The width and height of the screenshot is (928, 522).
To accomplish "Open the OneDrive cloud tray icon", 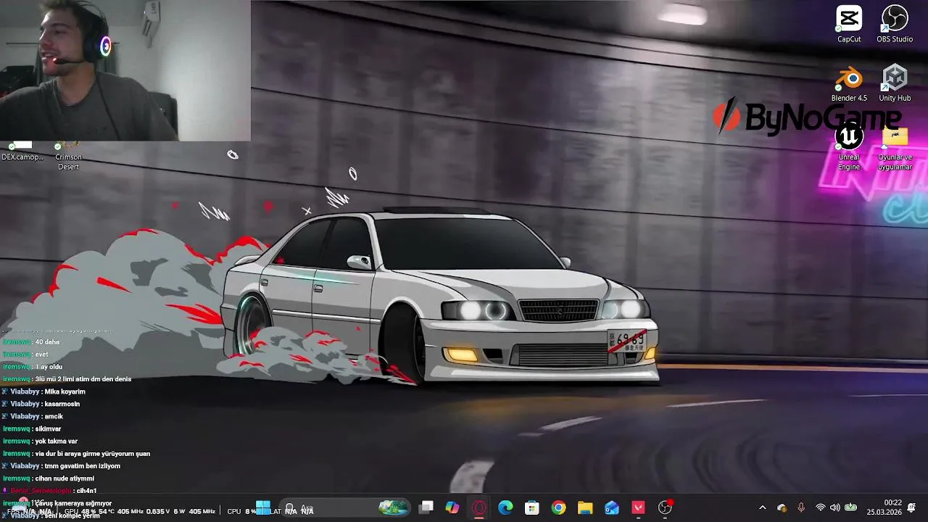I will 782,508.
